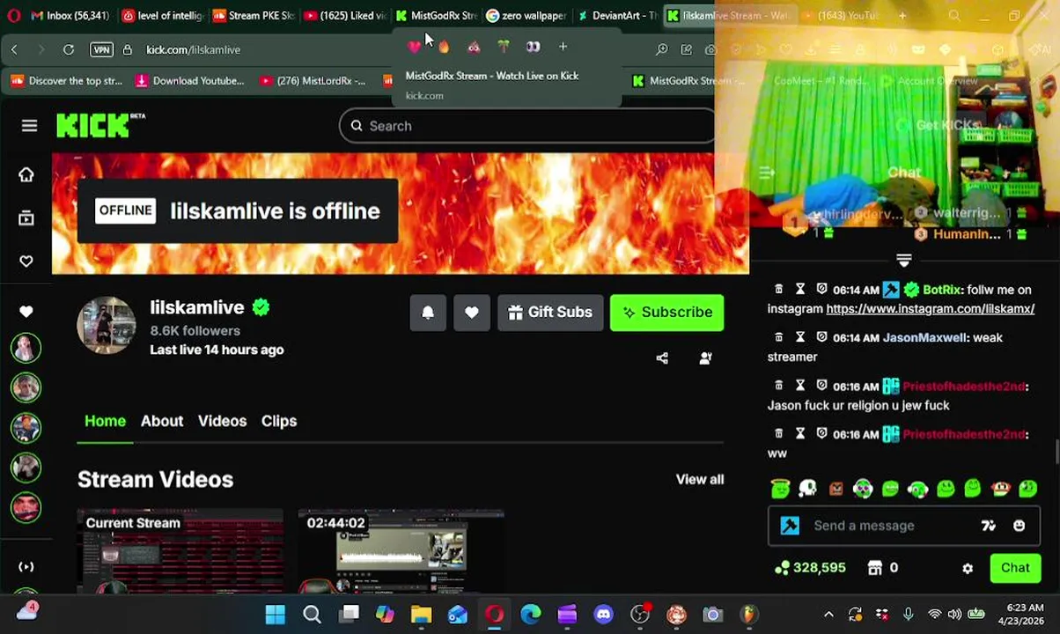Toggle the Opera VPN badge

pyautogui.click(x=102, y=49)
